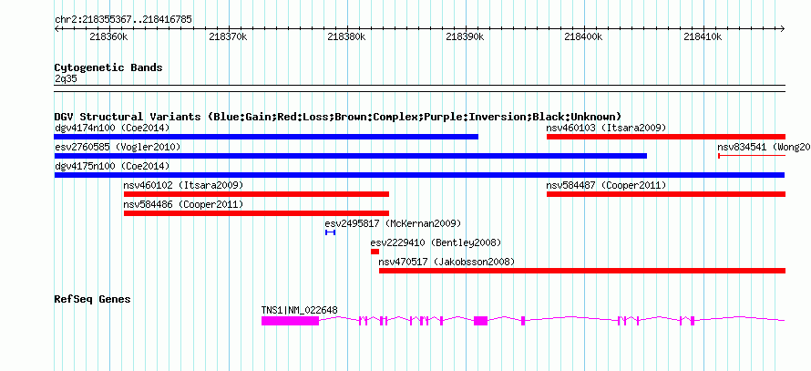
Task: Click the Cytogenetic Bands track title
Action: coord(108,67)
